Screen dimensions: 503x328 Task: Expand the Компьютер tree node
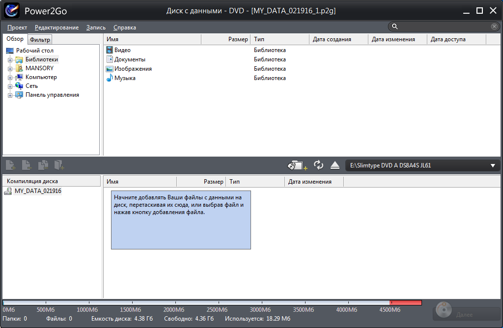click(10, 78)
